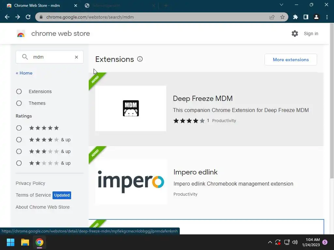The width and height of the screenshot is (334, 250).
Task: Open the tab search dropdown chevron
Action: [281, 5]
